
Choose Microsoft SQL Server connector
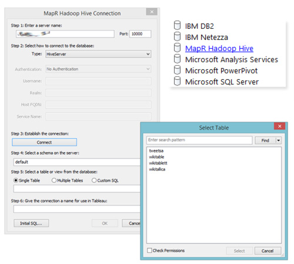[222, 82]
